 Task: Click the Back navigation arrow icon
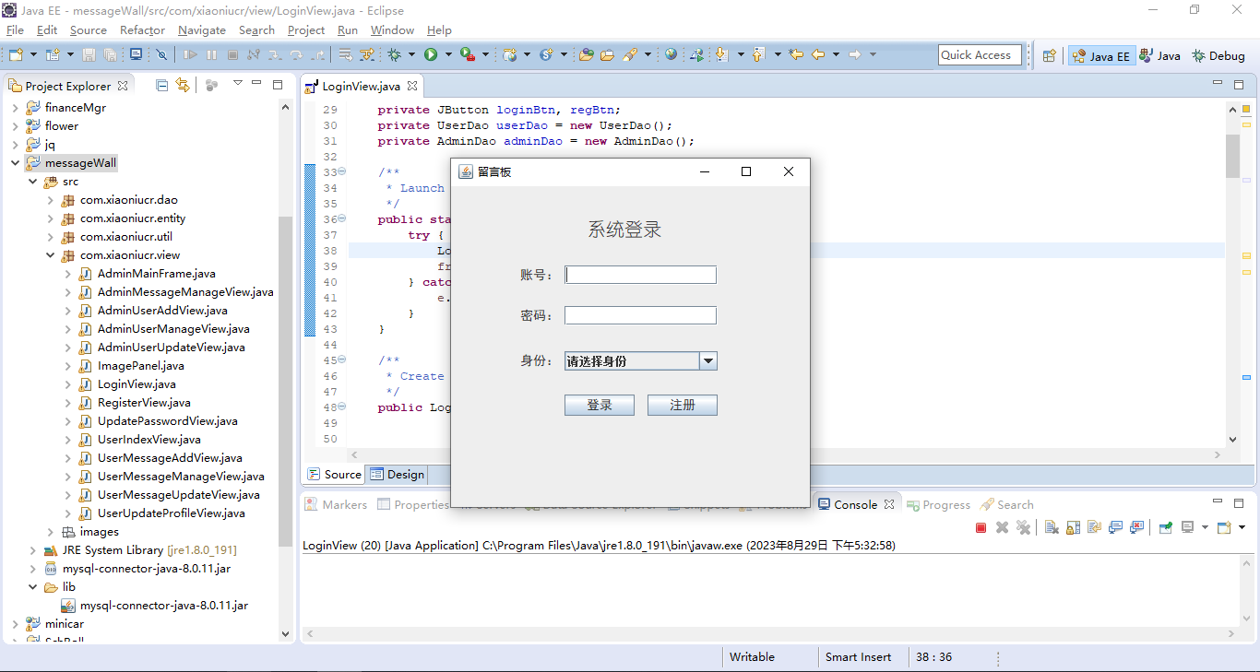tap(818, 54)
